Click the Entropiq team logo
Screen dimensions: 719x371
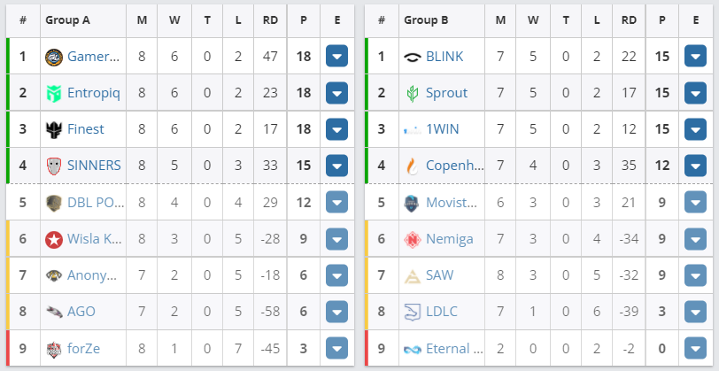click(x=54, y=93)
